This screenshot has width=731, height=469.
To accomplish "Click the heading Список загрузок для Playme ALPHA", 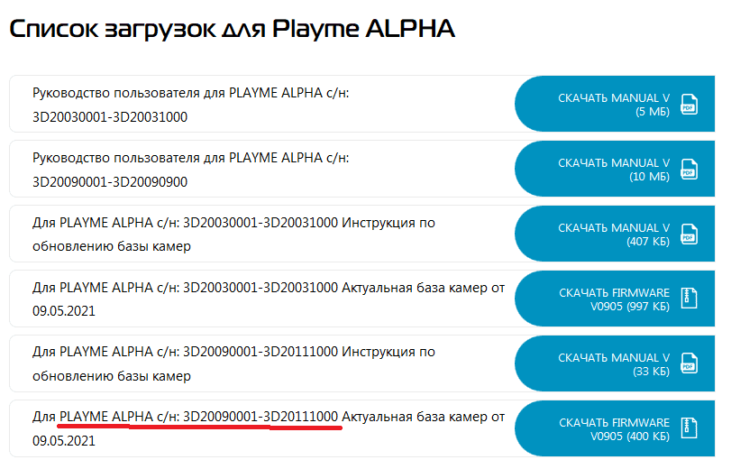I will coord(232,29).
